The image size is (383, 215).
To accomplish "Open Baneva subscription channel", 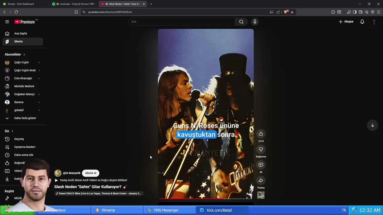I will pyautogui.click(x=23, y=102).
